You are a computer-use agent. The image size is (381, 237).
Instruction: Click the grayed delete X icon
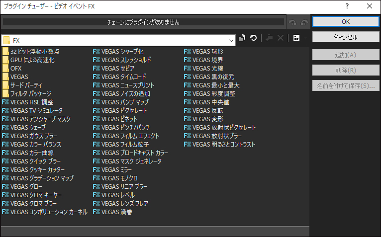point(281,38)
